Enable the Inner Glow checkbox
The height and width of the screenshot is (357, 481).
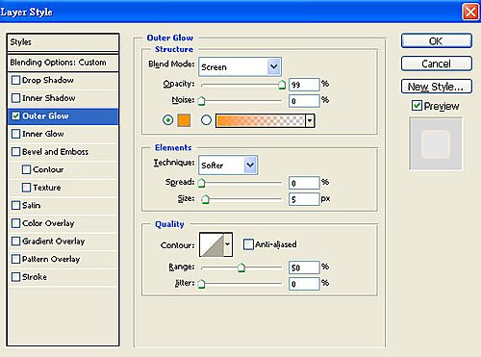(15, 134)
